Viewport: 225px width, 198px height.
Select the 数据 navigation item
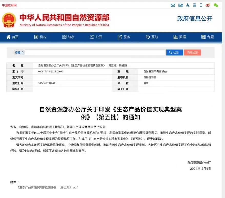180,37
